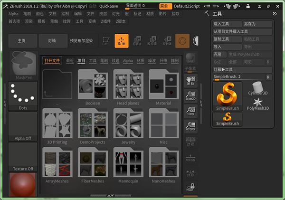Open the Alpha Off selector
This screenshot has width=285, height=200.
pyautogui.click(x=23, y=126)
